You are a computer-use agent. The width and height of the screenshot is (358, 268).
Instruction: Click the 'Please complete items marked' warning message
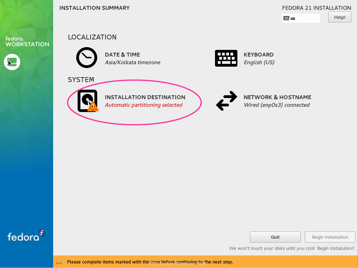tap(150, 262)
